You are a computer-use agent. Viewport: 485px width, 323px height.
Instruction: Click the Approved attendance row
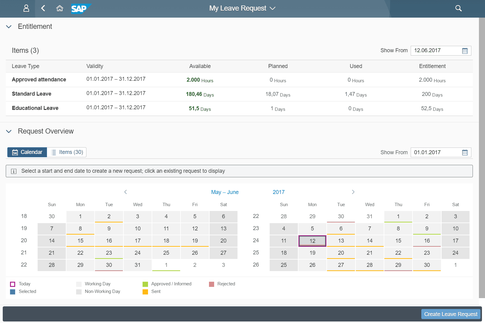point(239,80)
